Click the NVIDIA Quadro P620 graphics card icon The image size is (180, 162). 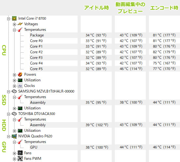[x=14, y=136]
